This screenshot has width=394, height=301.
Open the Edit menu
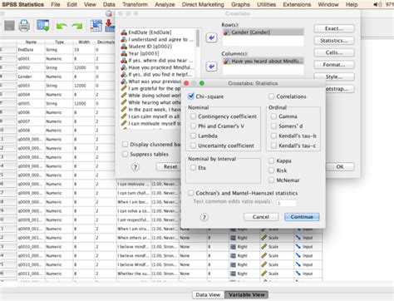[x=71, y=4]
